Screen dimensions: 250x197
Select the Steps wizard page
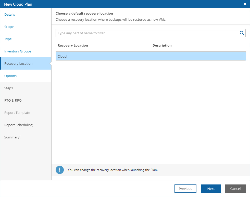pos(9,88)
